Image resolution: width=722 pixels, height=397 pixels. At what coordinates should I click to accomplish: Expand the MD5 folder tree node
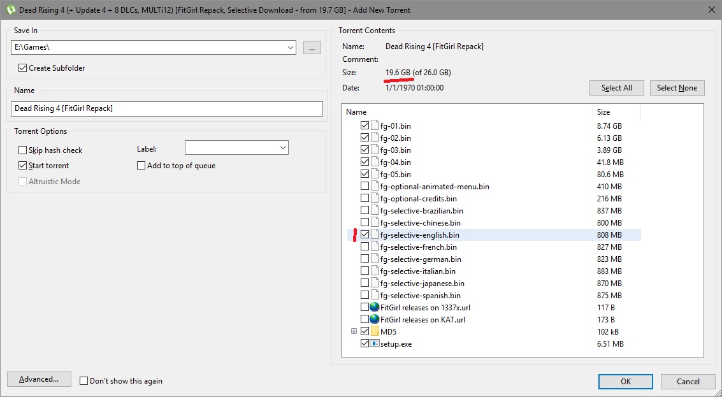coord(354,331)
